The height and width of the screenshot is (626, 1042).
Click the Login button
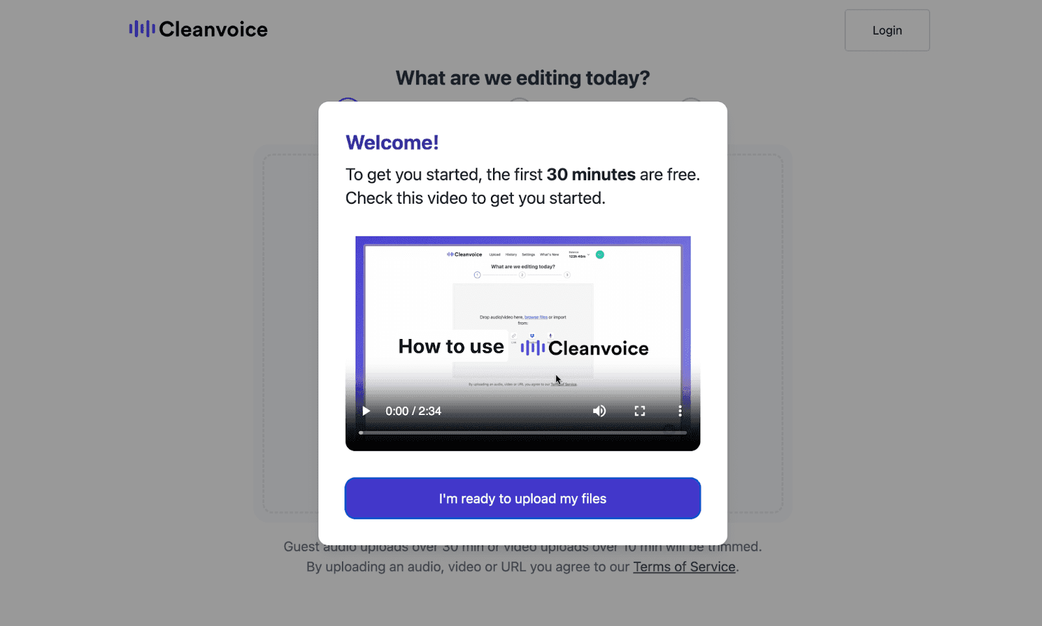(887, 30)
